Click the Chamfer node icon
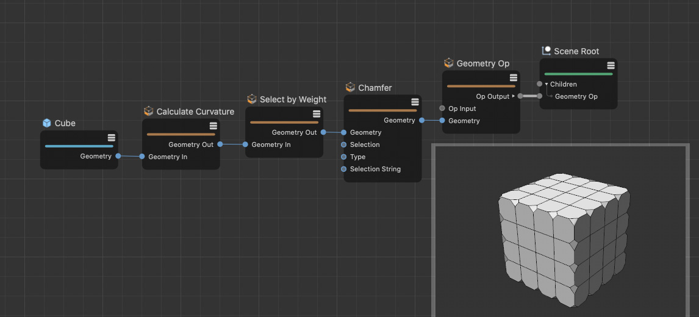This screenshot has width=699, height=317. [x=350, y=88]
